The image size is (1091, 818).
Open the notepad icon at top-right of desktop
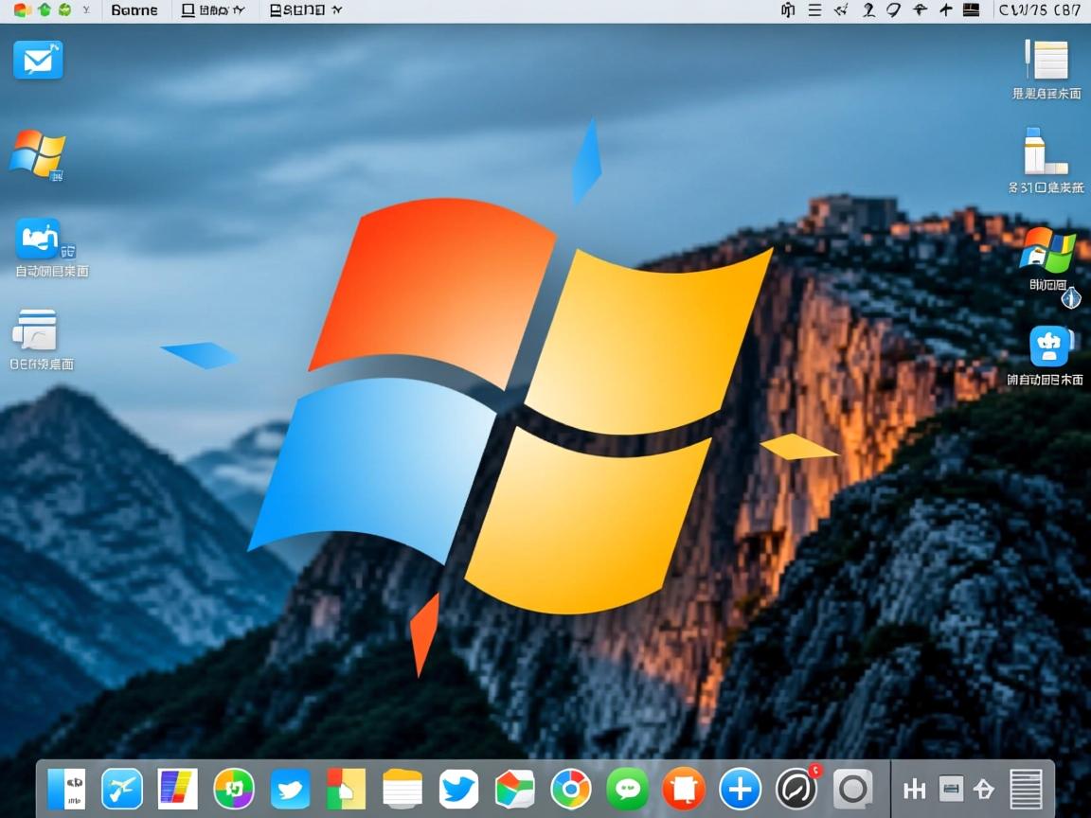click(1047, 61)
